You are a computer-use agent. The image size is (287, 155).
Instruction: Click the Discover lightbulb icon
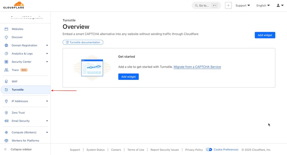tap(6, 37)
